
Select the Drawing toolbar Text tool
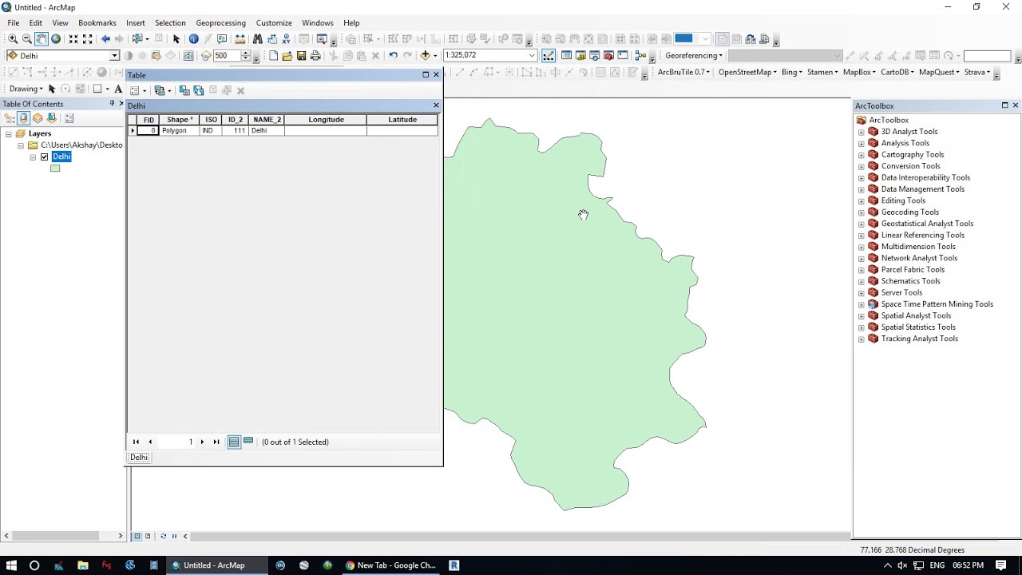(x=118, y=89)
